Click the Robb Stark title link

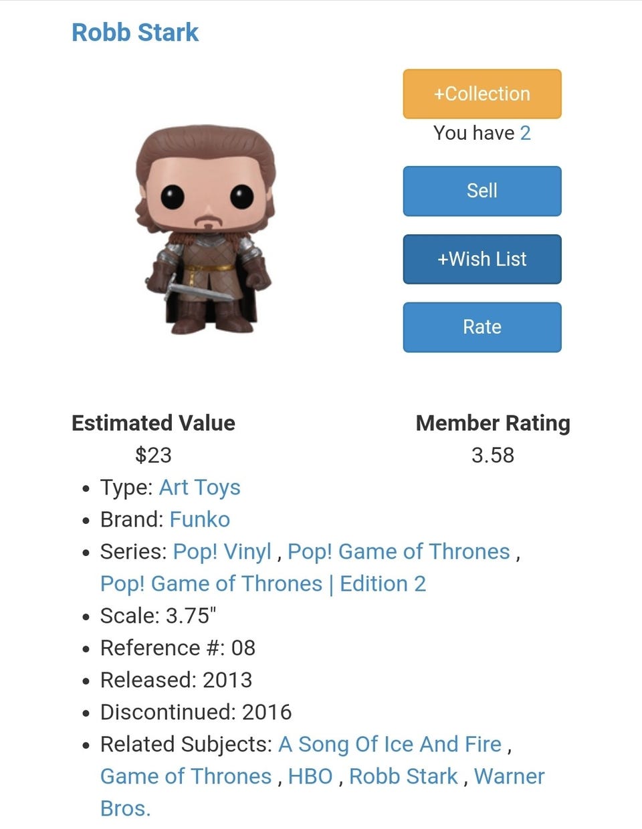tap(135, 32)
